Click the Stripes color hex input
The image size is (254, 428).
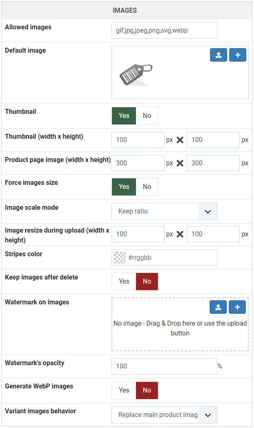[x=171, y=257]
